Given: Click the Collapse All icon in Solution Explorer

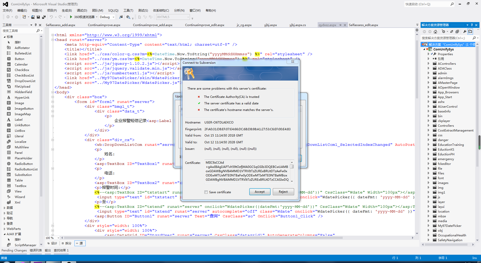Looking at the screenshot, I should coord(457,32).
